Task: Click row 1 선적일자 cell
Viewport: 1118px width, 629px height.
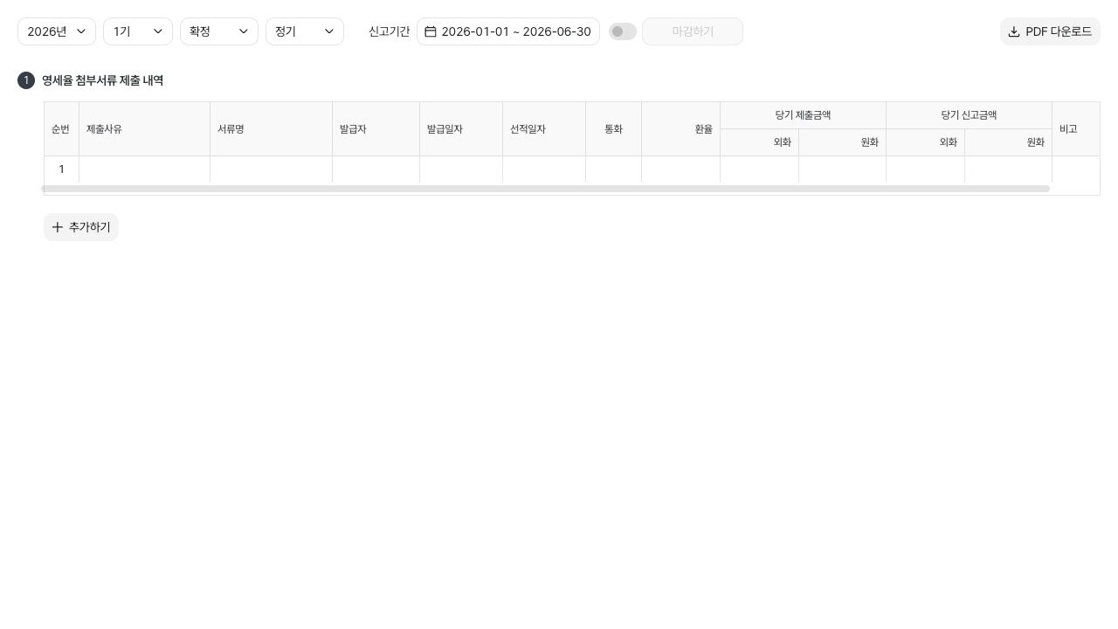Action: coord(544,169)
